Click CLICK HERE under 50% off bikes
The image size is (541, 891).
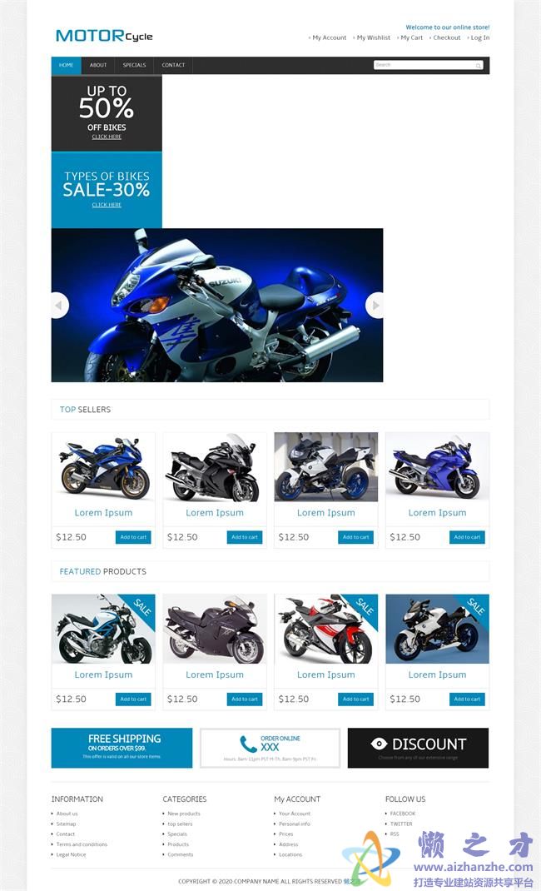(107, 137)
